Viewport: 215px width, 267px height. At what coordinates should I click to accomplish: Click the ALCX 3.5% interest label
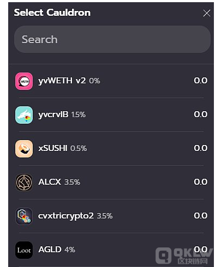coord(72,182)
